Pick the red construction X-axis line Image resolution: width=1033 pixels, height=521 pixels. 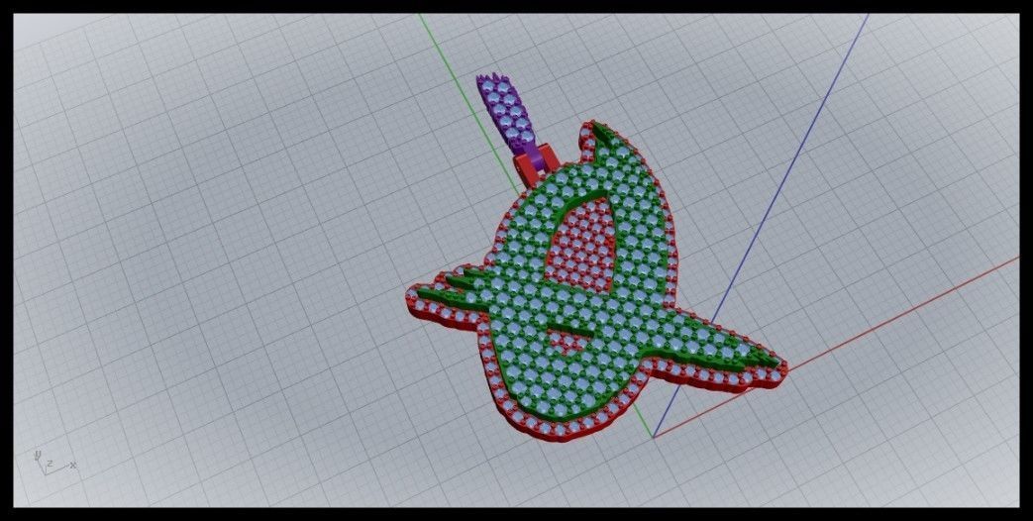point(835,348)
